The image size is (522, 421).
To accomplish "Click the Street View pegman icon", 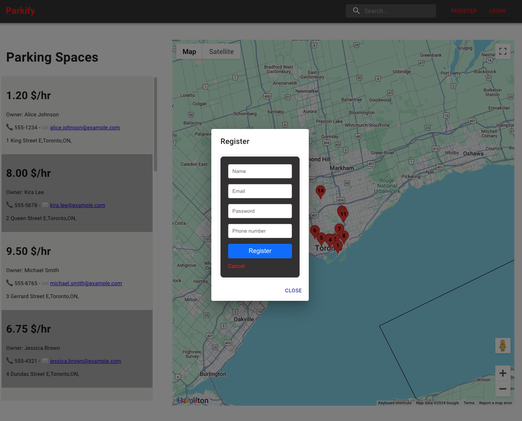I will [x=503, y=346].
